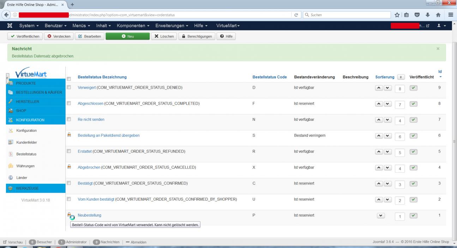Click the save order icon next to Sortierung

pyautogui.click(x=401, y=77)
